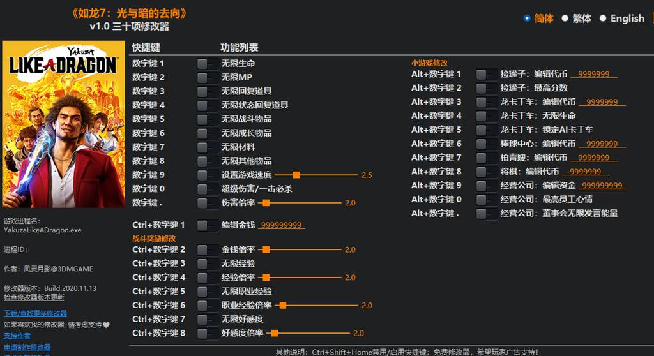This screenshot has height=356, width=654.
Task: Toggle 龙卡丁车：编辑代币 switch
Action: coord(486,102)
